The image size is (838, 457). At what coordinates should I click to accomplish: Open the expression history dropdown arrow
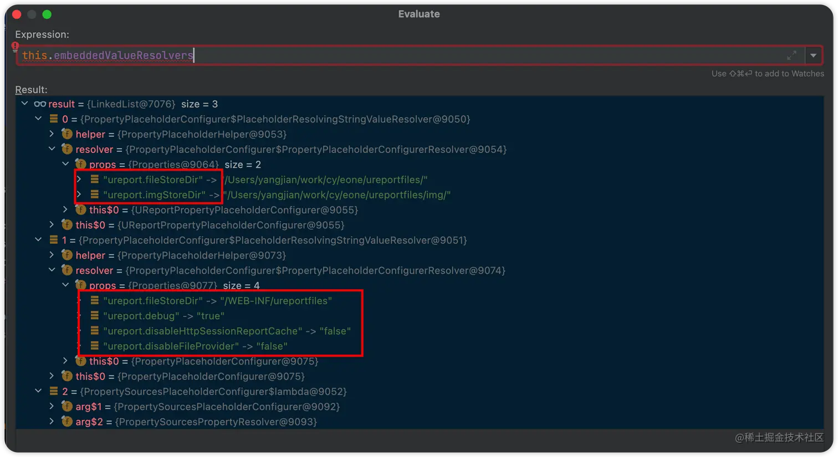[x=813, y=55]
